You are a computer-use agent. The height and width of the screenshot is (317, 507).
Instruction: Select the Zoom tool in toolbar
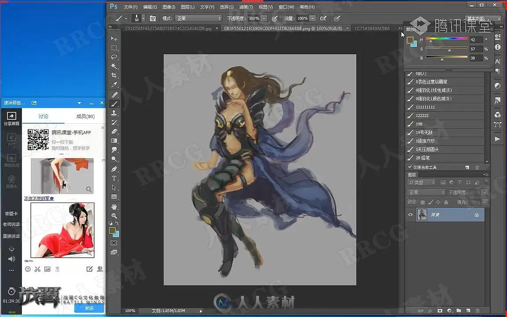(x=114, y=215)
